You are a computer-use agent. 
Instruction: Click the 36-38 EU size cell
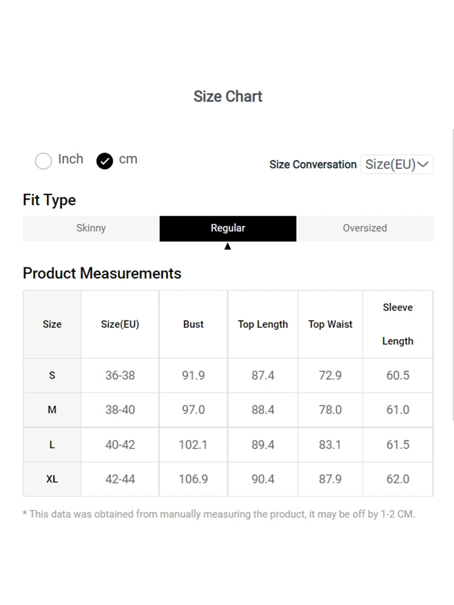[x=120, y=375]
